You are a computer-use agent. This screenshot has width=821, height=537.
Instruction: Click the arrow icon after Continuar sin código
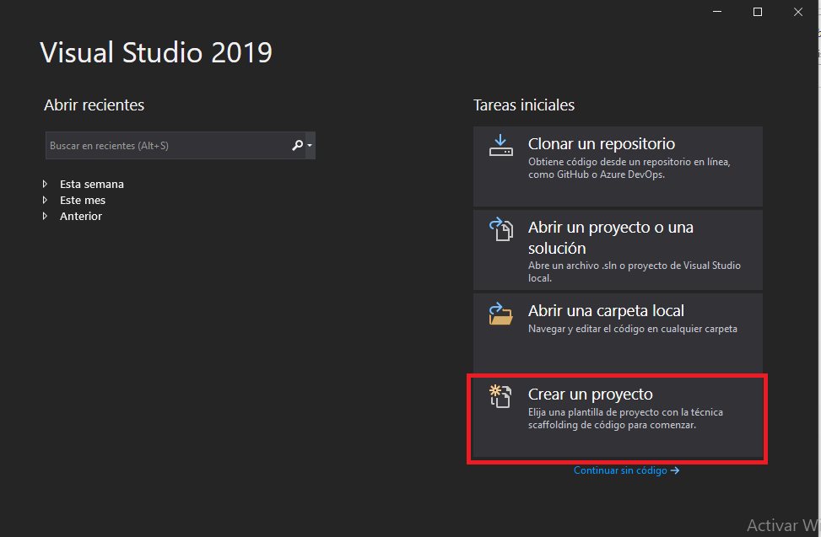point(675,470)
